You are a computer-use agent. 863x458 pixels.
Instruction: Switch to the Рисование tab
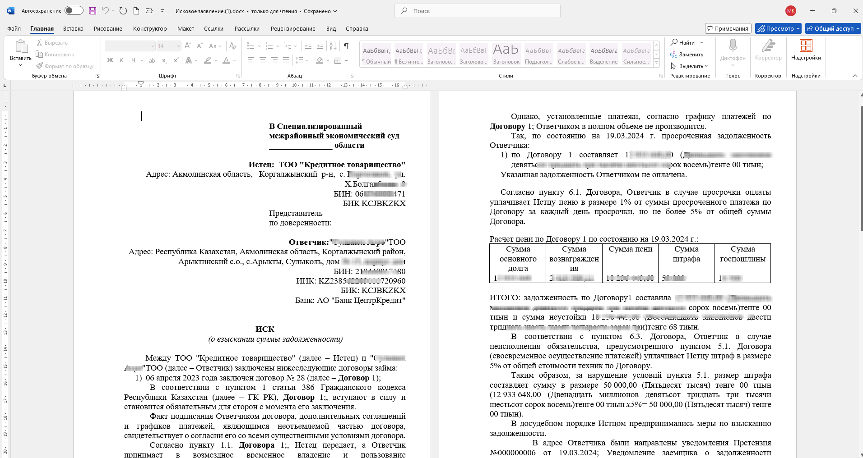pyautogui.click(x=108, y=28)
